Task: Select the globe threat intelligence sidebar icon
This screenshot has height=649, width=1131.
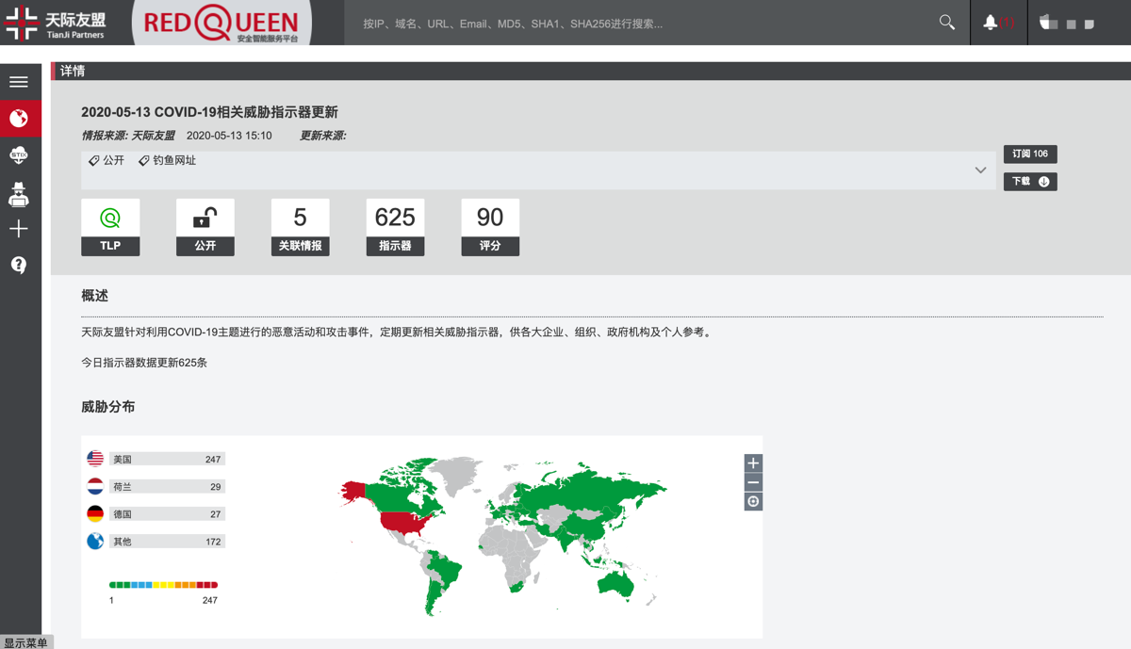Action: coord(20,119)
